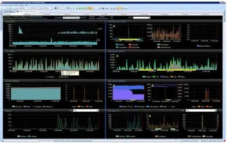227x143 pixels.
Task: Close the active server document tab
Action: point(39,11)
